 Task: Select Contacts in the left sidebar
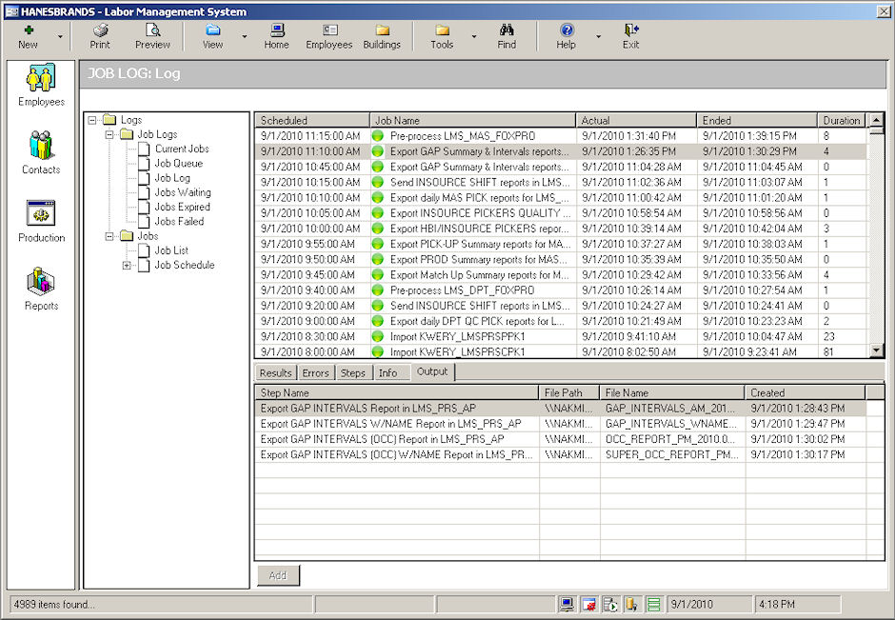coord(41,152)
